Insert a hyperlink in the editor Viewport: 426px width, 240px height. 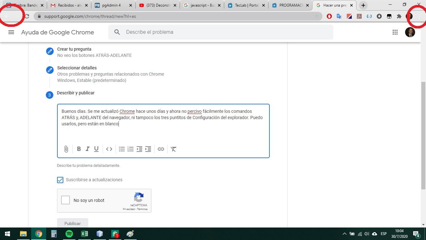[x=161, y=149]
